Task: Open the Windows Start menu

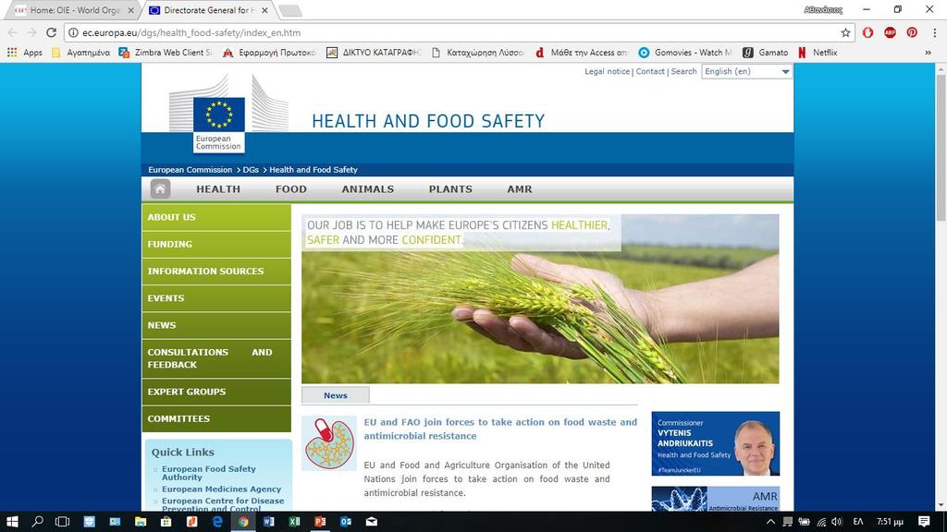Action: [12, 521]
